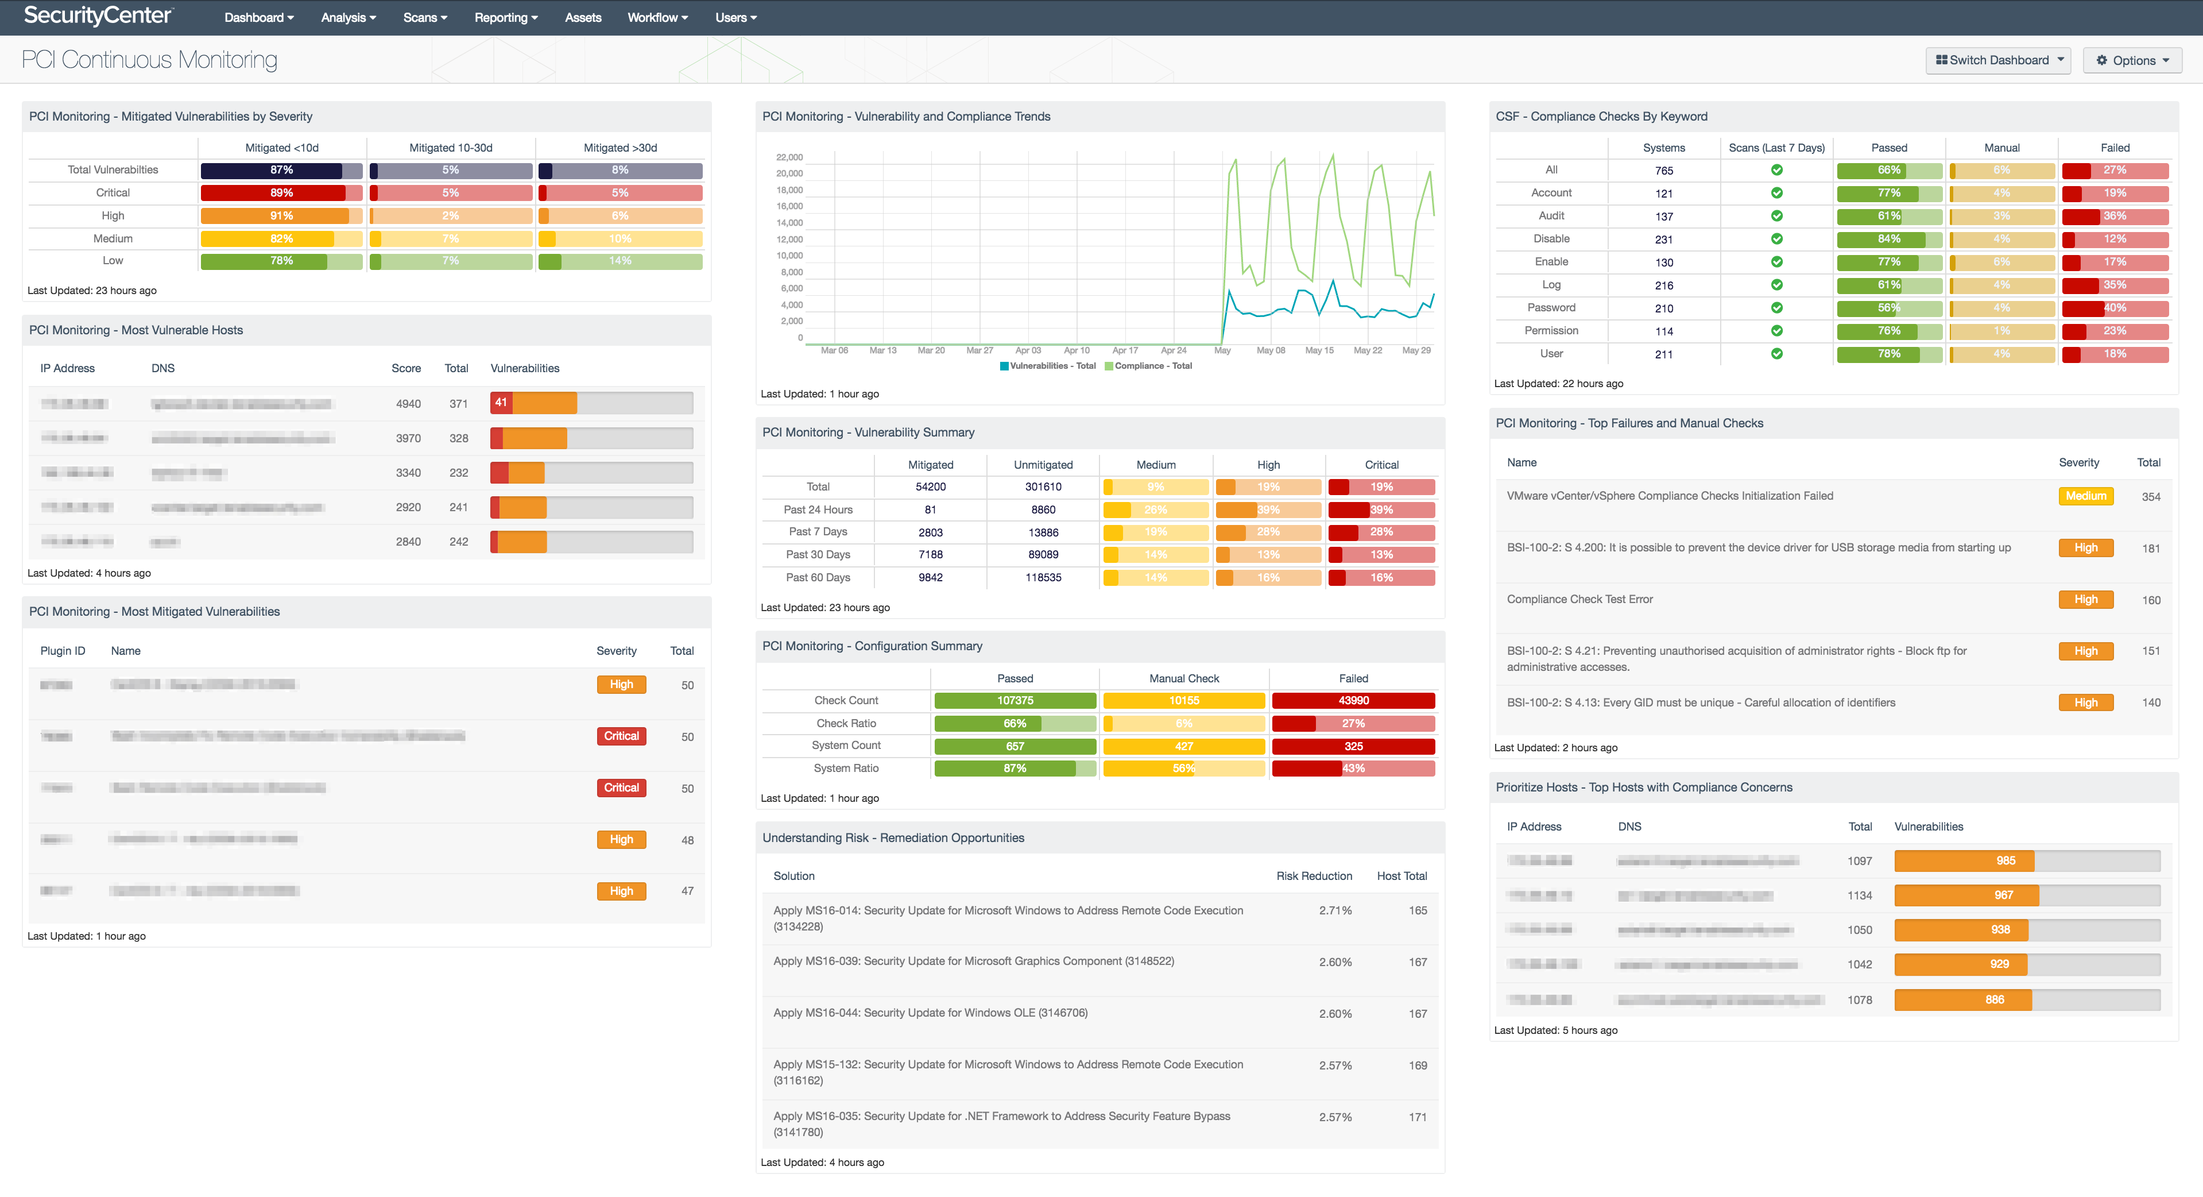
Task: Click the green checkmark in the Audit row
Action: point(1776,217)
